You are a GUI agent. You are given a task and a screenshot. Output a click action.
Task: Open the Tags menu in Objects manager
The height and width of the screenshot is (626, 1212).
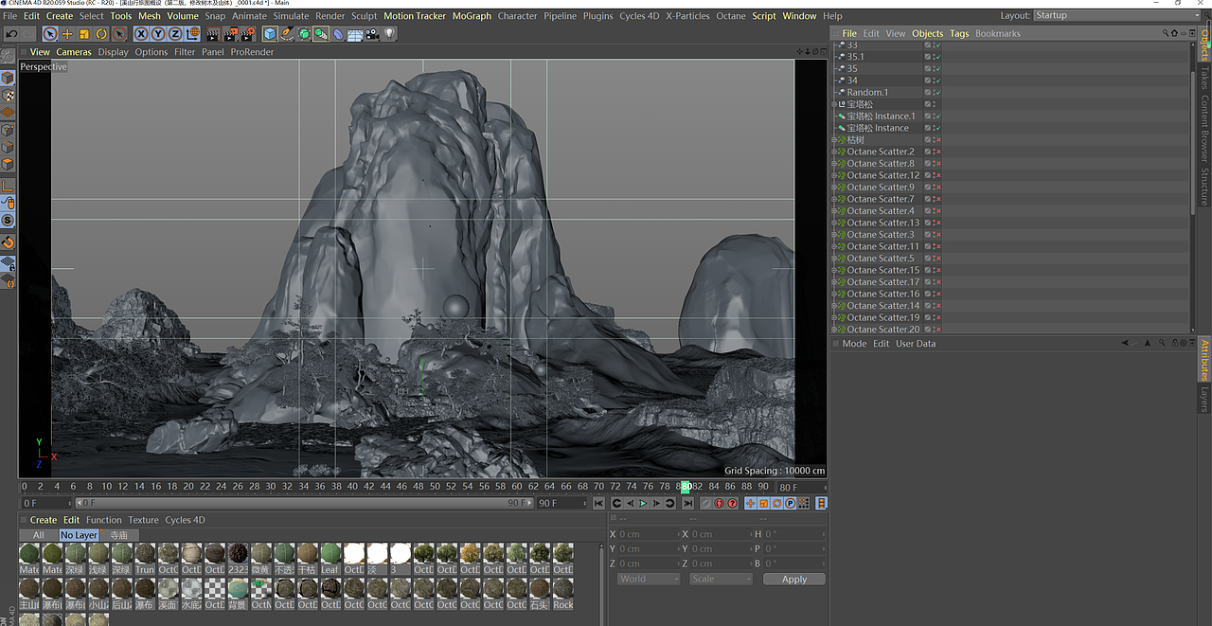point(959,33)
